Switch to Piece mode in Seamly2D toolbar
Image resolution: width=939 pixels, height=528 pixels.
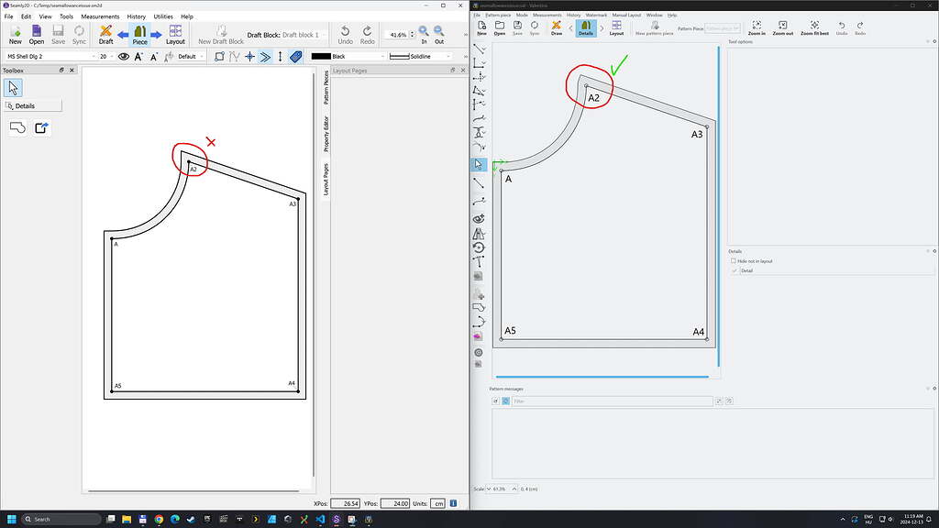pos(138,32)
